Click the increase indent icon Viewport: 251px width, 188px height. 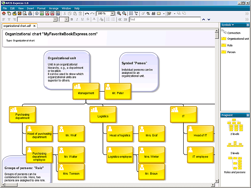click(x=125, y=19)
